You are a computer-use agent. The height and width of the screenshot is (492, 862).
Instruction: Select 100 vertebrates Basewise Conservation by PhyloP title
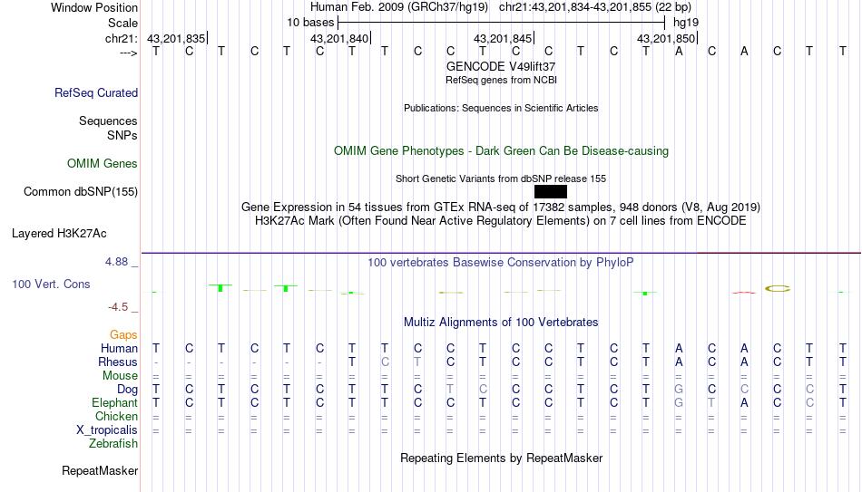tap(501, 263)
